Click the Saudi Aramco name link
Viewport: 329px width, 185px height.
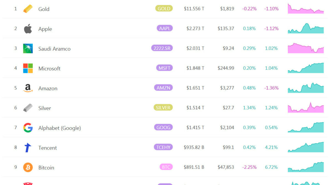click(54, 49)
